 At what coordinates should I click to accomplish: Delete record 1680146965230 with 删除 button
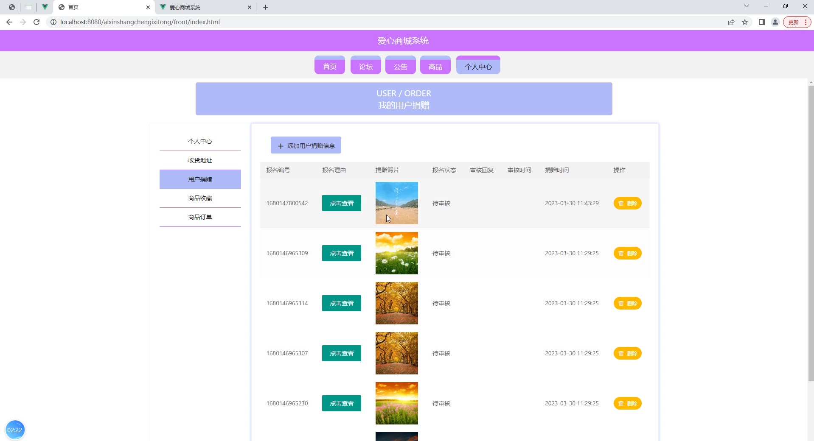(628, 403)
